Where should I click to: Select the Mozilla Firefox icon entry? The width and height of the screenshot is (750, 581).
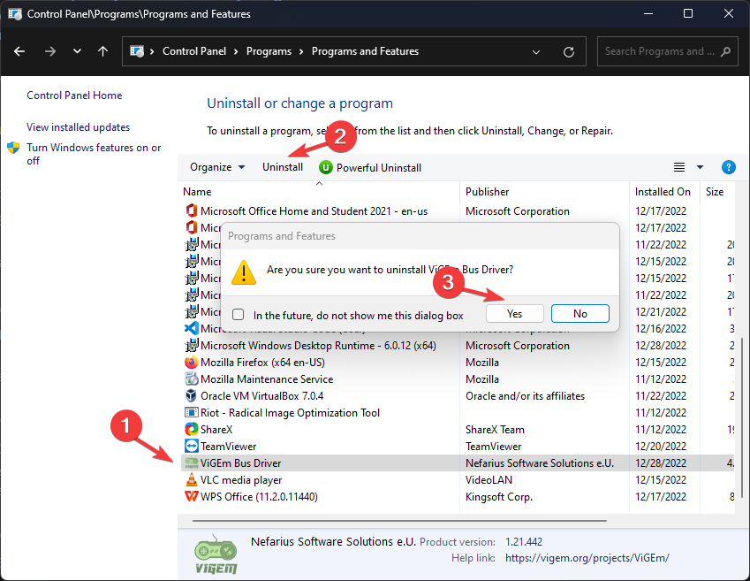click(x=191, y=363)
